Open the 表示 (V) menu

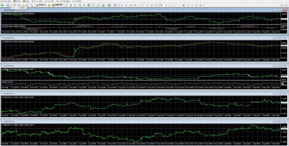point(17,1)
